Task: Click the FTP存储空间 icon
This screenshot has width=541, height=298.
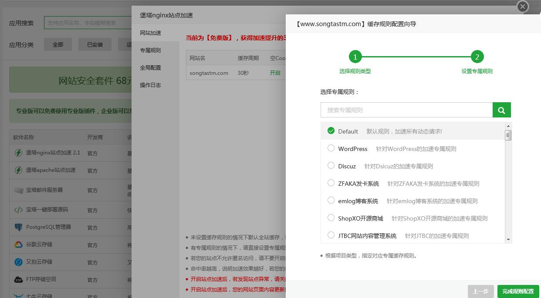Action: point(18,279)
